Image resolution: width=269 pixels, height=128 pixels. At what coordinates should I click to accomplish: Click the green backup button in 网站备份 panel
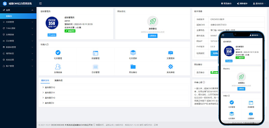coord(215,73)
